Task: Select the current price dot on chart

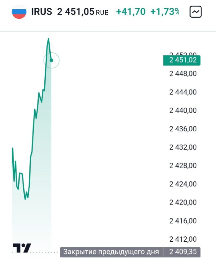Action: click(52, 60)
